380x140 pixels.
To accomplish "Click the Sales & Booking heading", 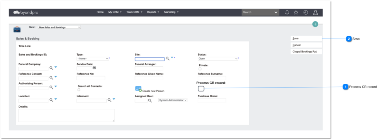I will click(x=28, y=39).
